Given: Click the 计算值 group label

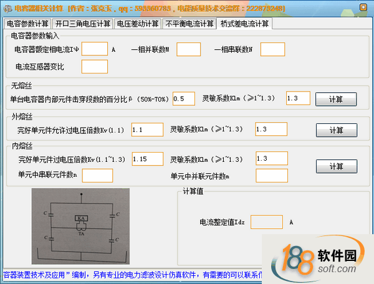Looking at the screenshot, I should tap(193, 191).
